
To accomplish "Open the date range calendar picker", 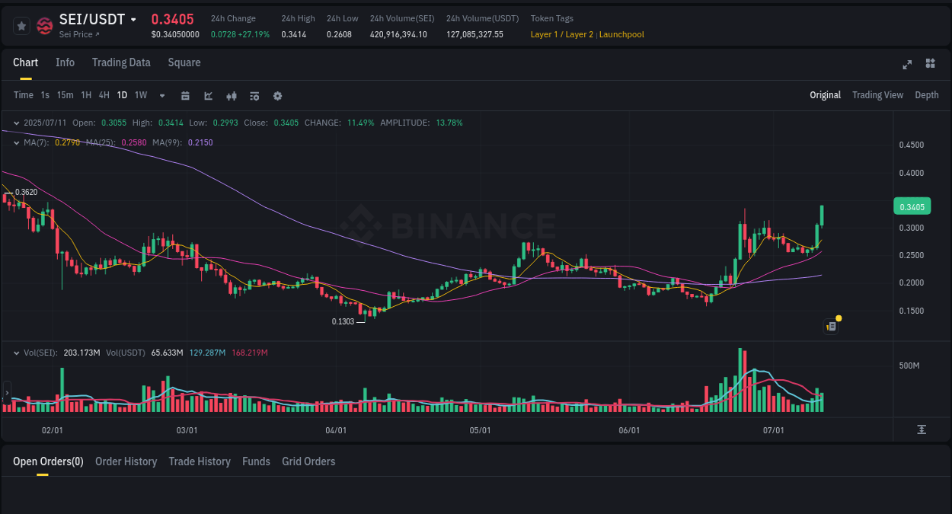I will (x=185, y=95).
